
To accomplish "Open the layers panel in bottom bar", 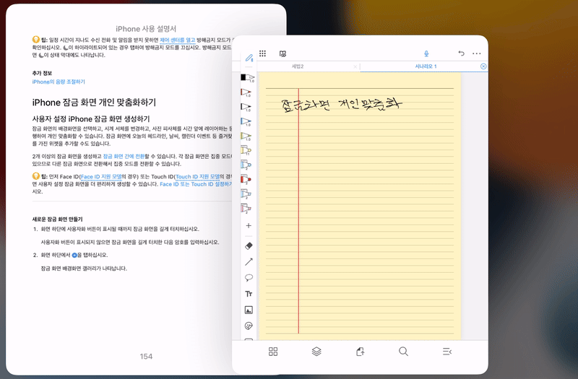I will (x=316, y=352).
